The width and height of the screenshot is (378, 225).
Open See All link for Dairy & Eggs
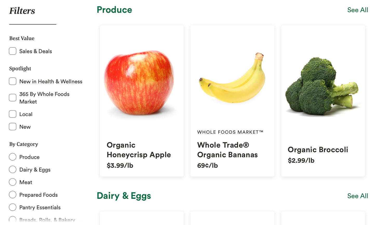(x=357, y=196)
